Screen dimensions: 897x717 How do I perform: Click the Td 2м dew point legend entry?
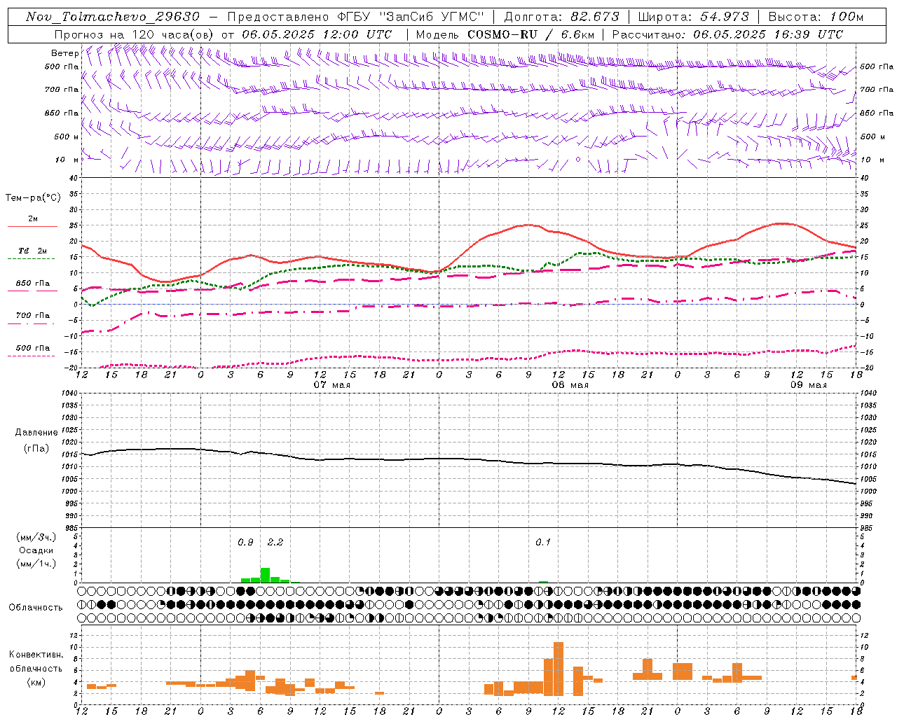(33, 251)
